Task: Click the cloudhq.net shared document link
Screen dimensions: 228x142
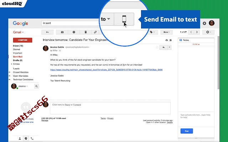Action: point(106,70)
